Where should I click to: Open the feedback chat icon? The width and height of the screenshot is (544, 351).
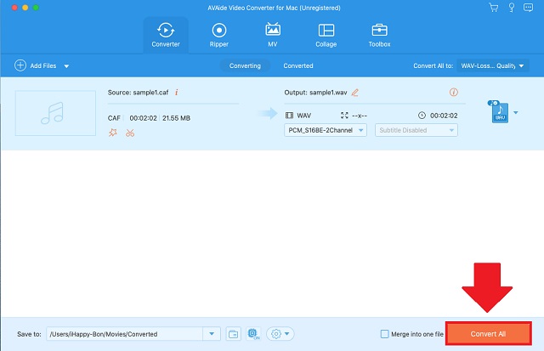528,8
